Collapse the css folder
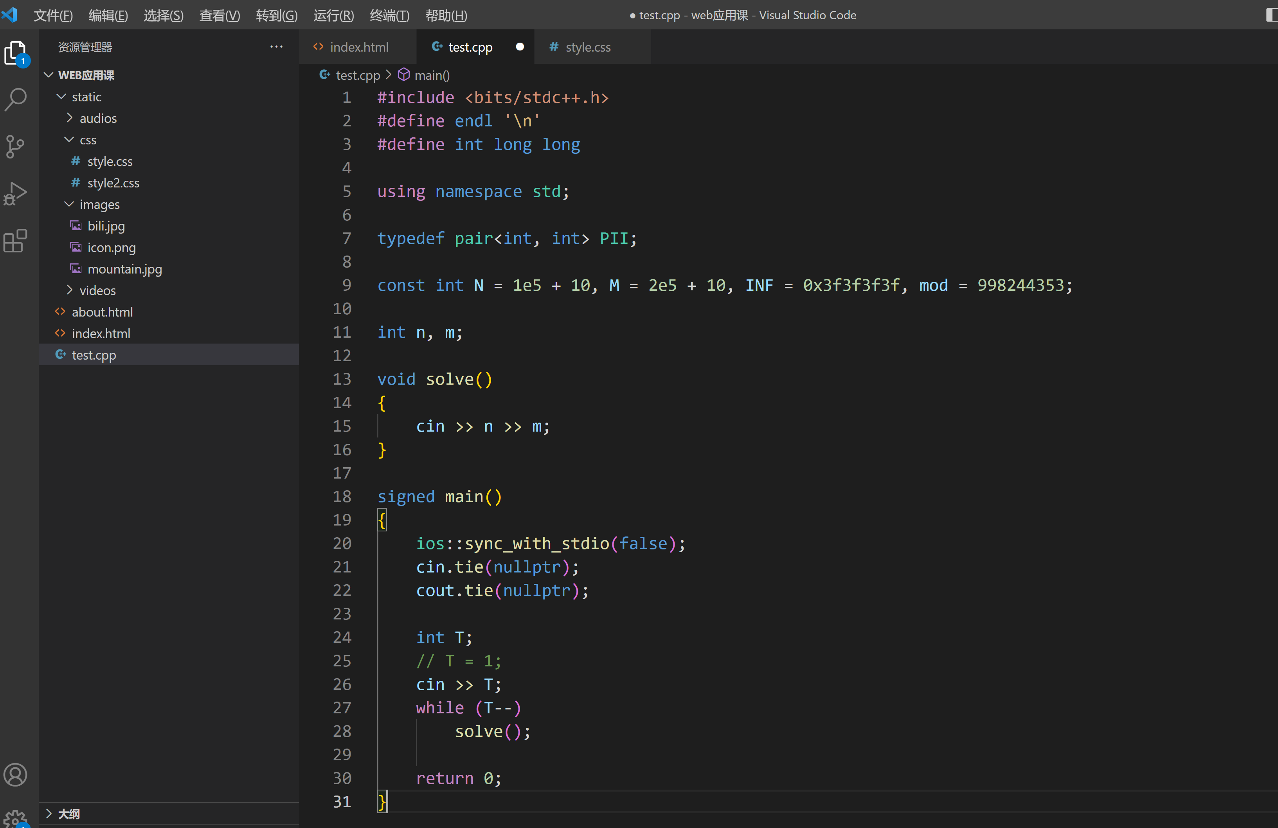The height and width of the screenshot is (828, 1278). [69, 140]
